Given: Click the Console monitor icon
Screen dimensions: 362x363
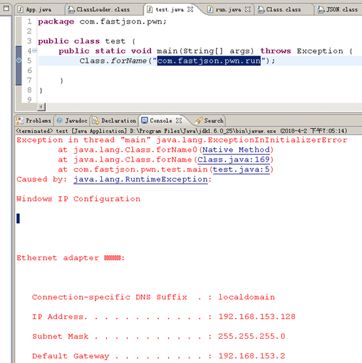Looking at the screenshot, I should tap(144, 120).
